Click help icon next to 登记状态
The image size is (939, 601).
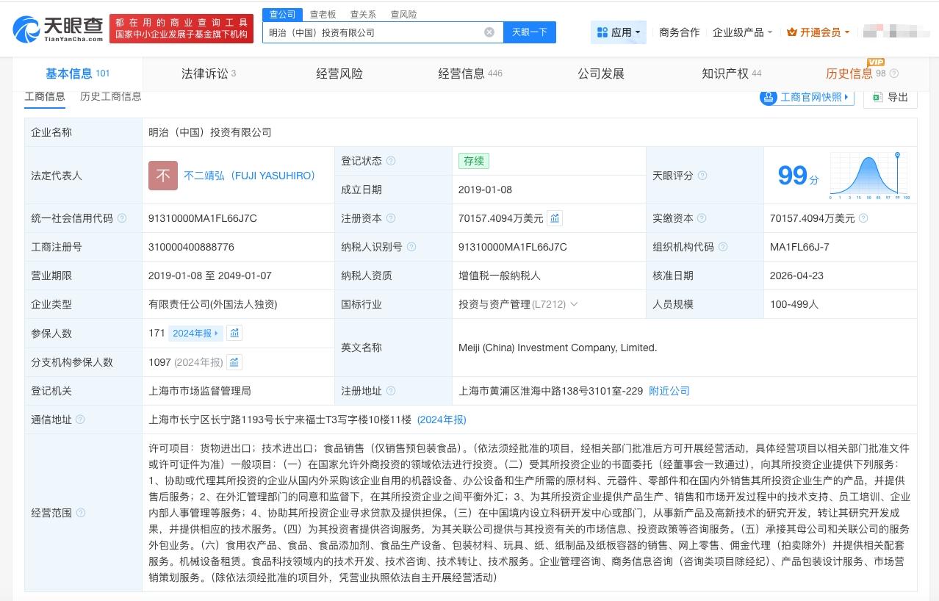click(391, 161)
